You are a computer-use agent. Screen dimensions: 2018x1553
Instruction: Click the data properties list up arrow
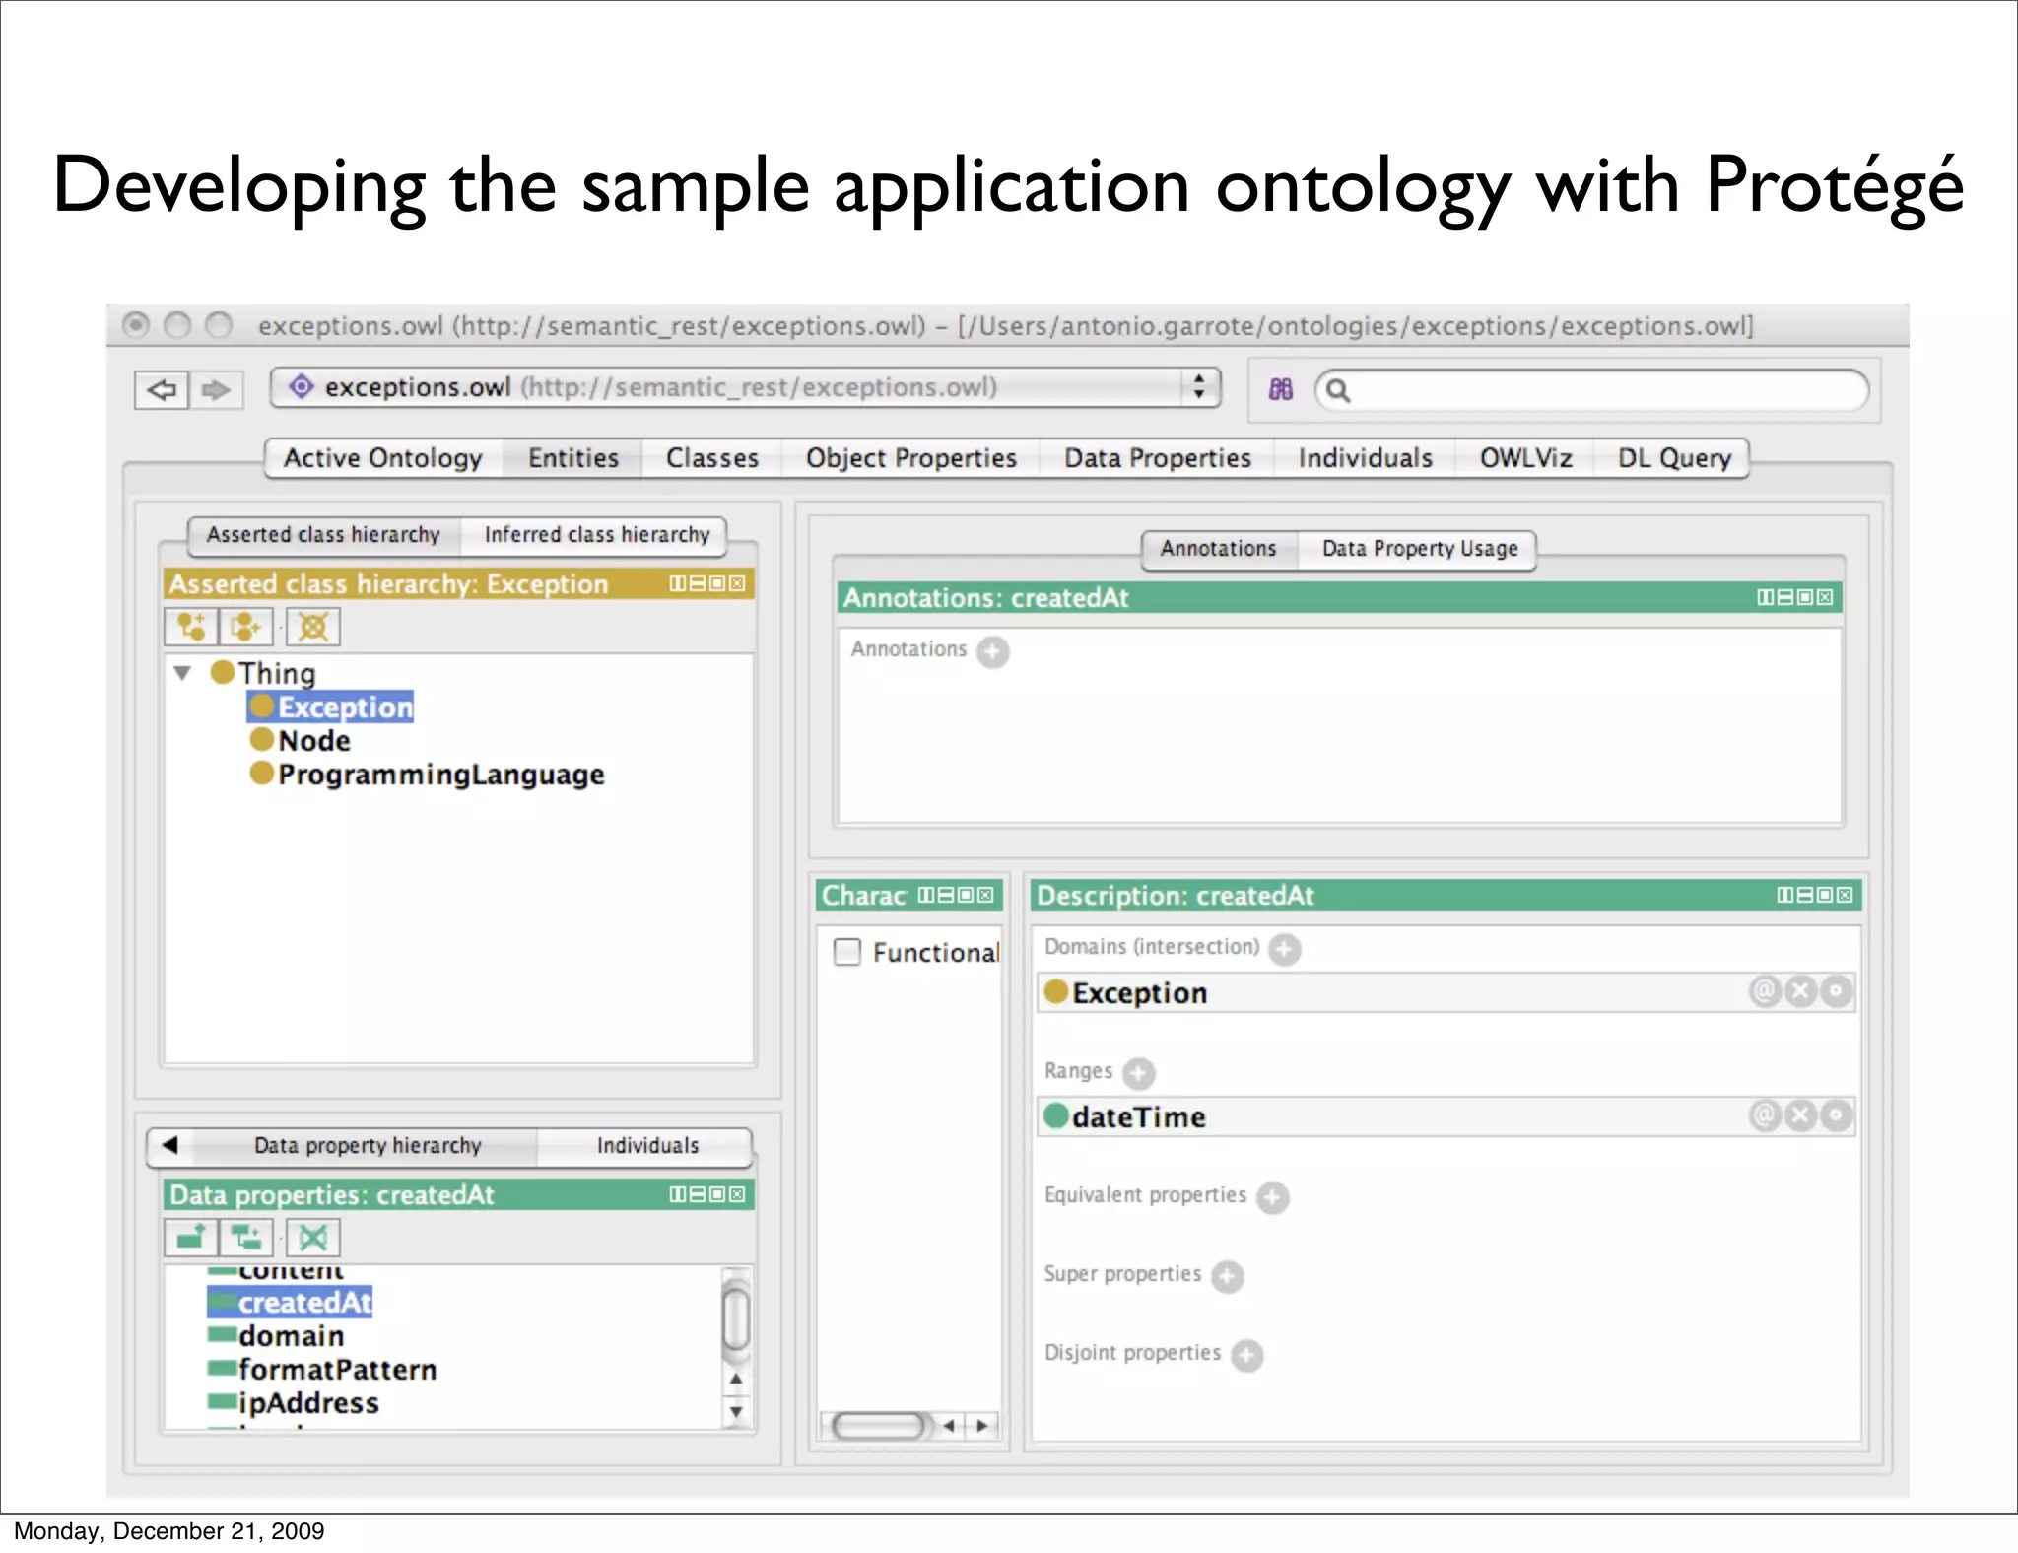click(736, 1380)
